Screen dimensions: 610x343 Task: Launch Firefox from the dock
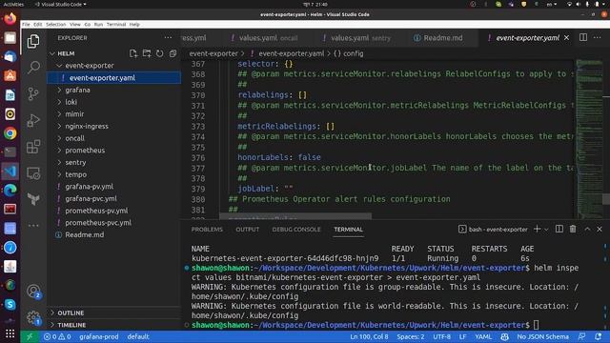pos(10,18)
